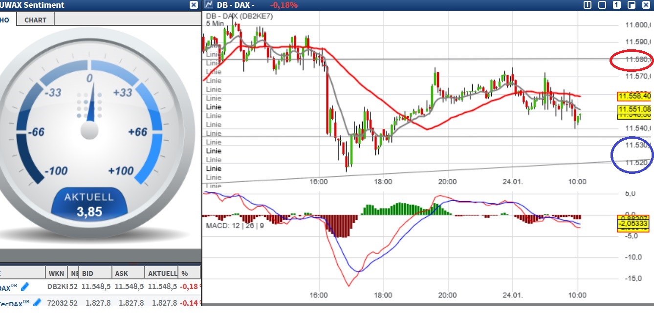This screenshot has width=654, height=315.
Task: Click the chart icon beside the DB - DAX title
Action: 207,4
